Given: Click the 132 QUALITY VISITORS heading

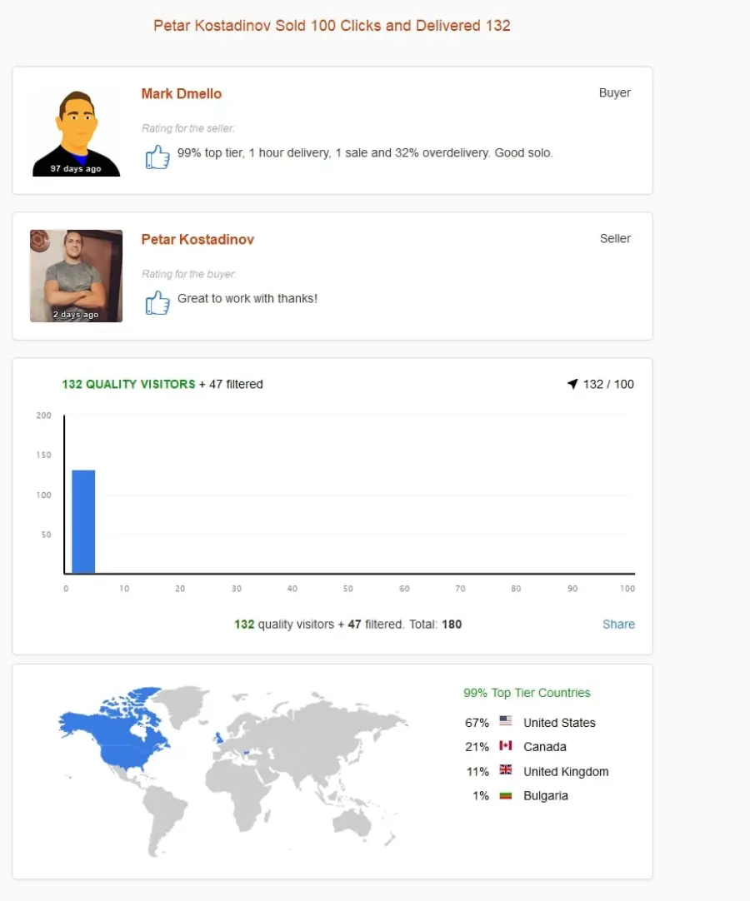Looking at the screenshot, I should click(128, 384).
